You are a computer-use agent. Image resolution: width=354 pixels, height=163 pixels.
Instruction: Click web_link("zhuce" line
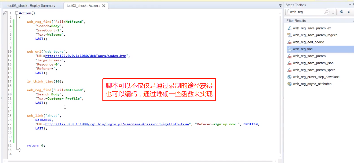(x=44, y=116)
